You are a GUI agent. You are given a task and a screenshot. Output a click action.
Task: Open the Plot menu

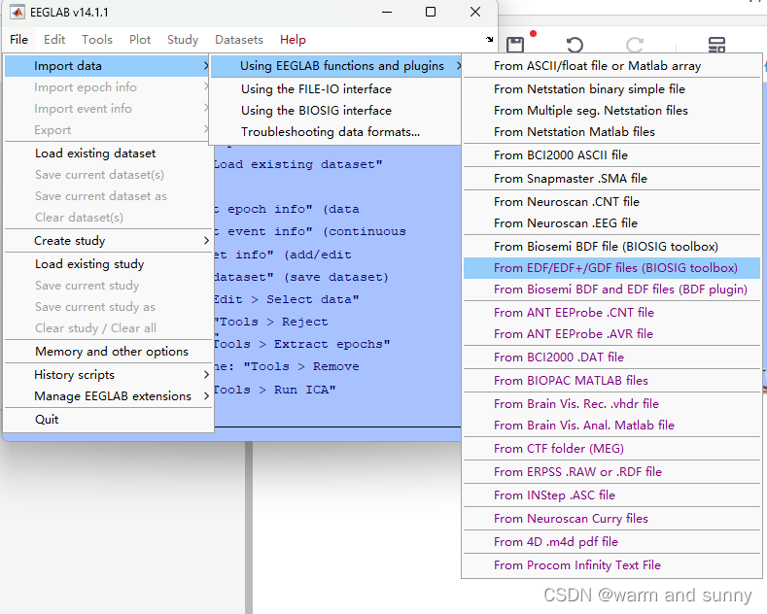pyautogui.click(x=140, y=40)
